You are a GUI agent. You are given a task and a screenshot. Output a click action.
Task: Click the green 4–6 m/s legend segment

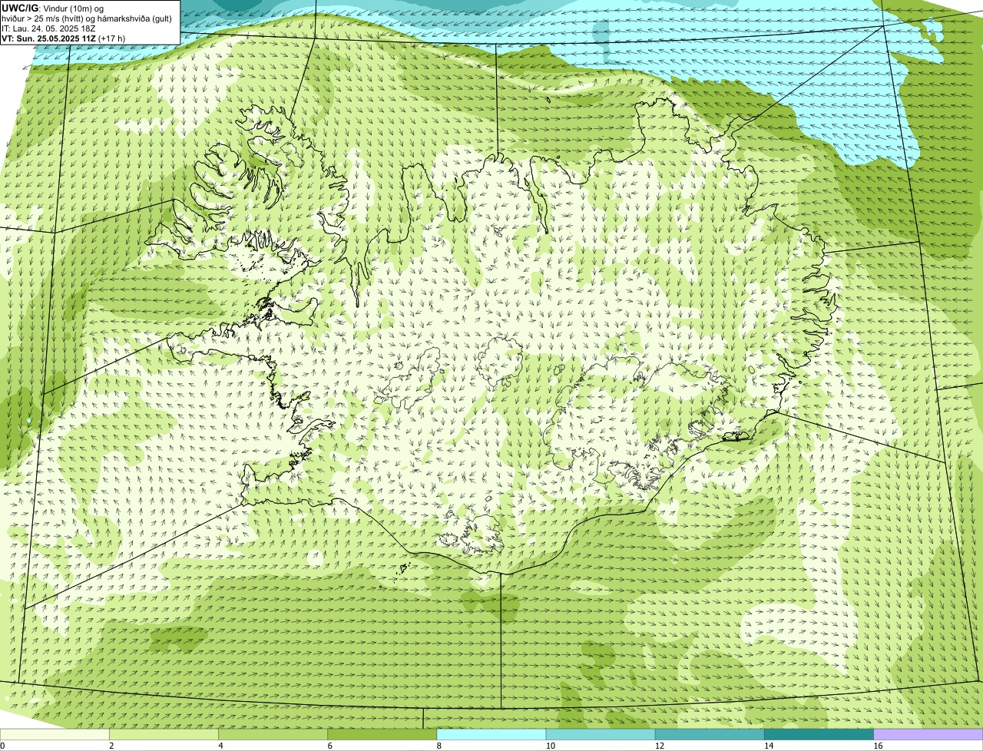(x=273, y=735)
